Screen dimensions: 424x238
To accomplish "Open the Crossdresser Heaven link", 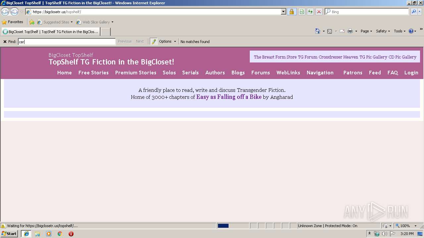I will (338, 57).
